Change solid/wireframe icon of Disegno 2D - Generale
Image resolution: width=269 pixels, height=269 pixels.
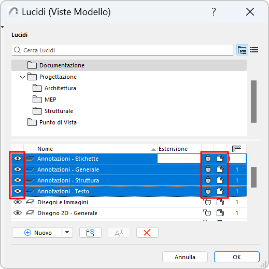tap(220, 213)
